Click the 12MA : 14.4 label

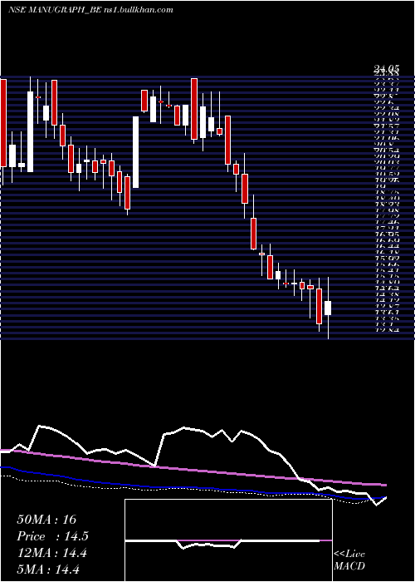click(x=51, y=553)
